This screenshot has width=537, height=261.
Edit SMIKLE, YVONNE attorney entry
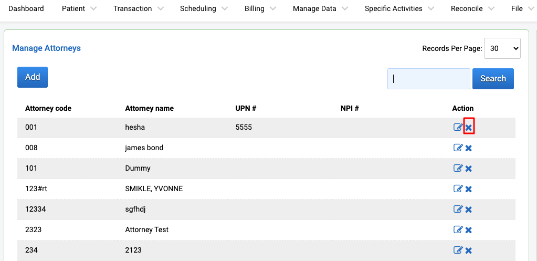[458, 189]
